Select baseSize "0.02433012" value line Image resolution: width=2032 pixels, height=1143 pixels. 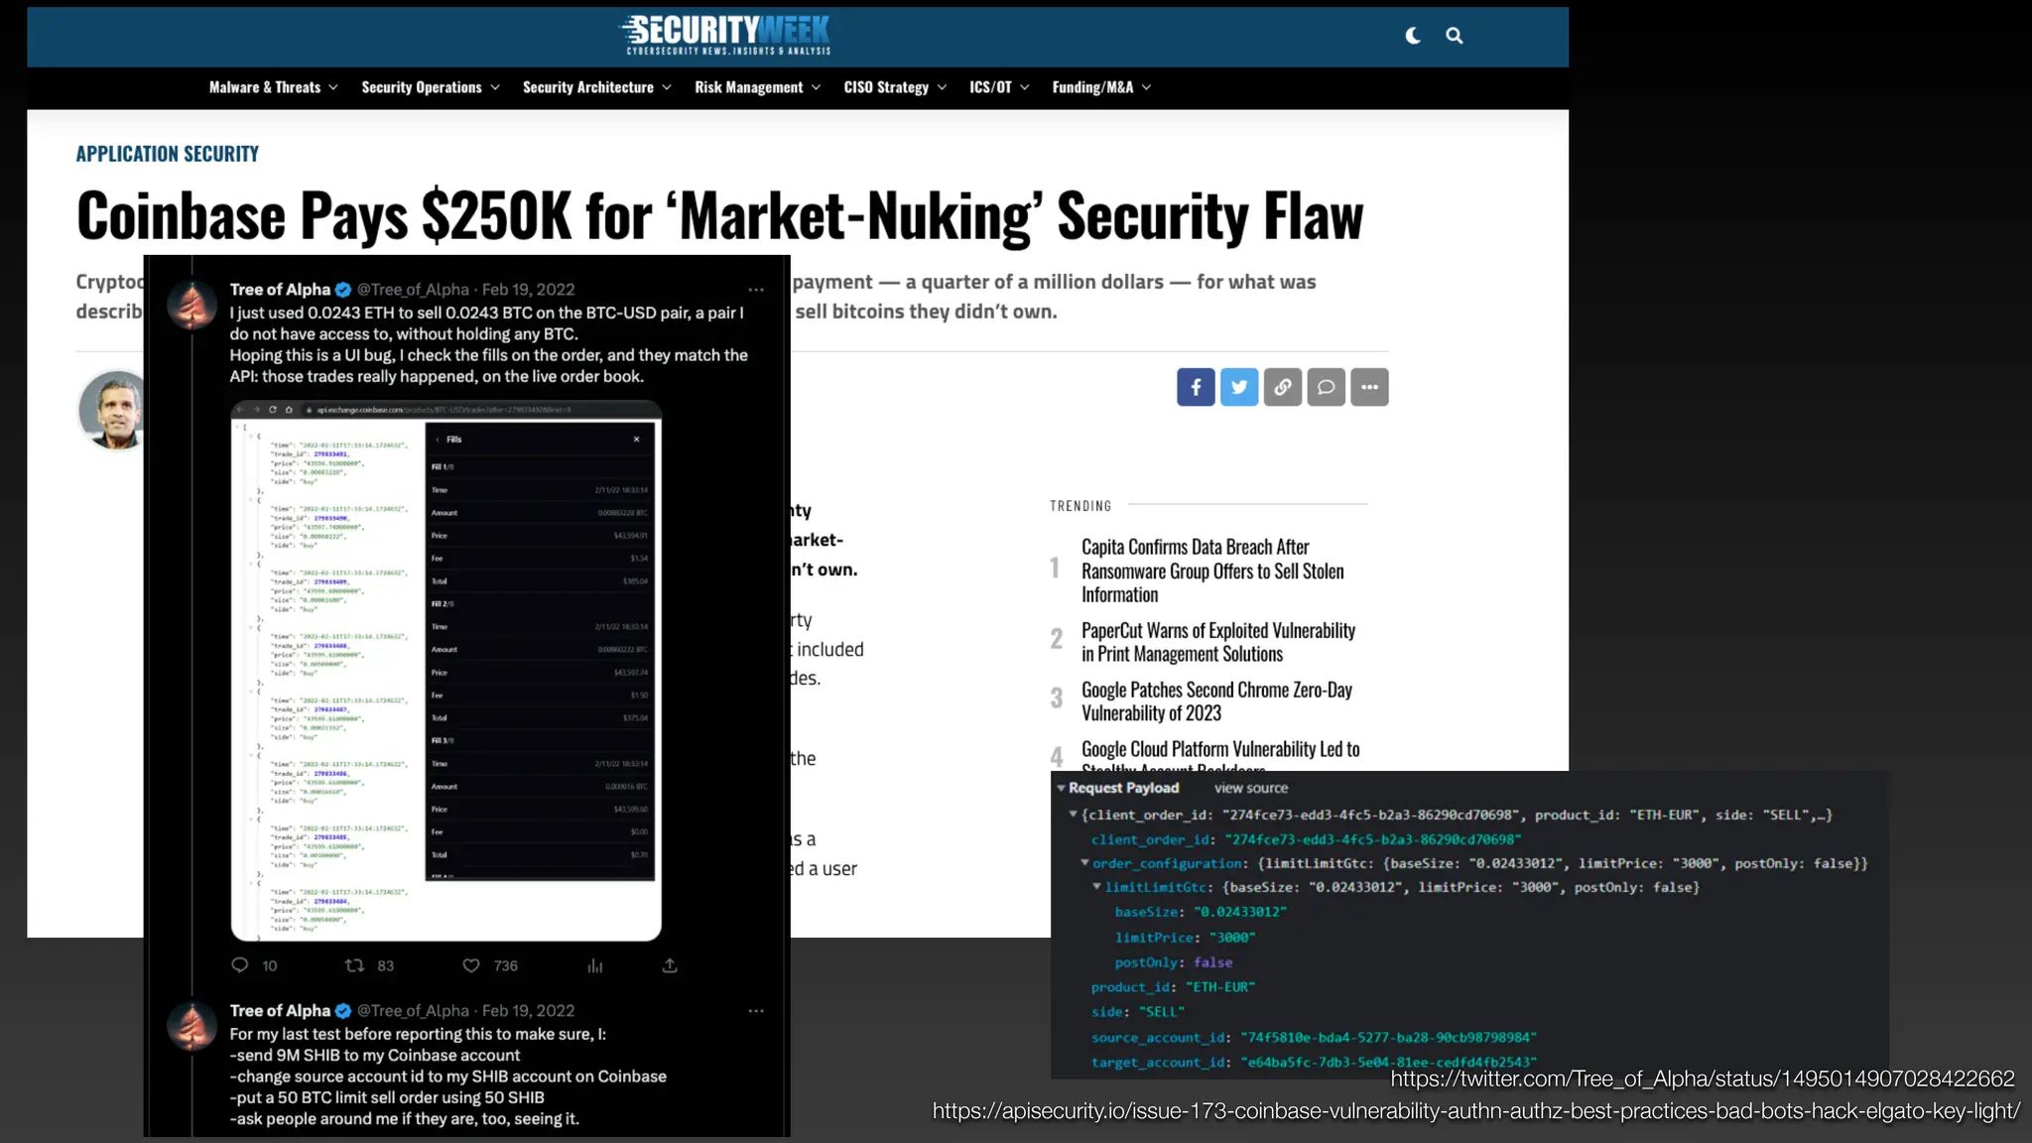[1201, 912]
